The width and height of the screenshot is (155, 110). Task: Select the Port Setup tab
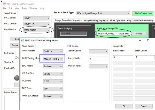(x=9, y=53)
